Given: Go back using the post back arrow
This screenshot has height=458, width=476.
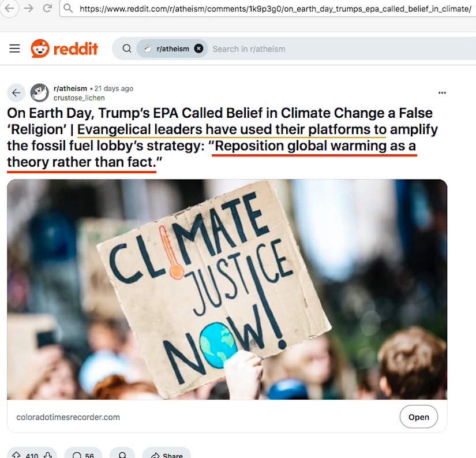Looking at the screenshot, I should click(x=16, y=92).
